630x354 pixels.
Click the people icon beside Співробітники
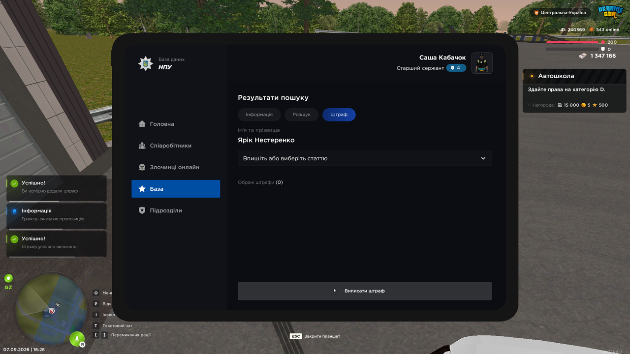coord(142,146)
